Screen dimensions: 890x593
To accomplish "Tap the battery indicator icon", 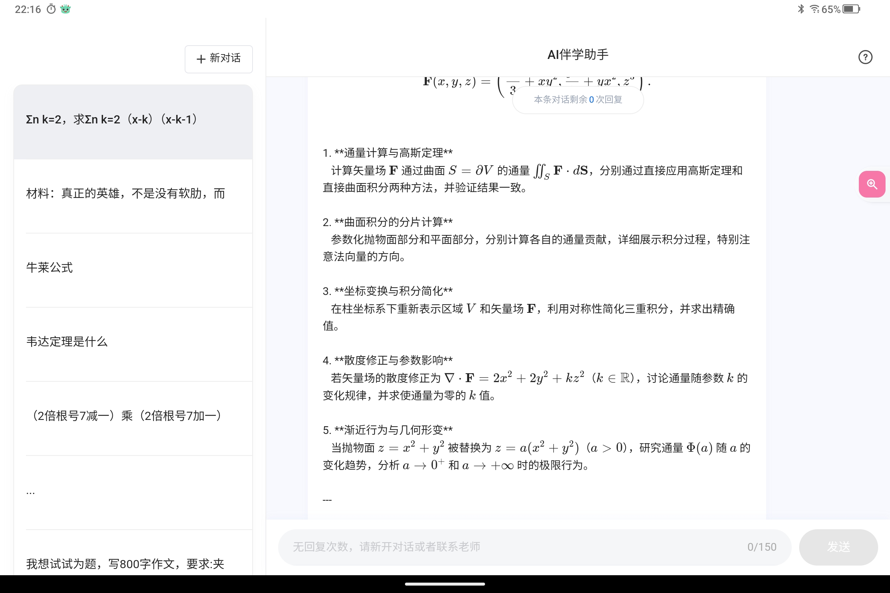I will [851, 9].
